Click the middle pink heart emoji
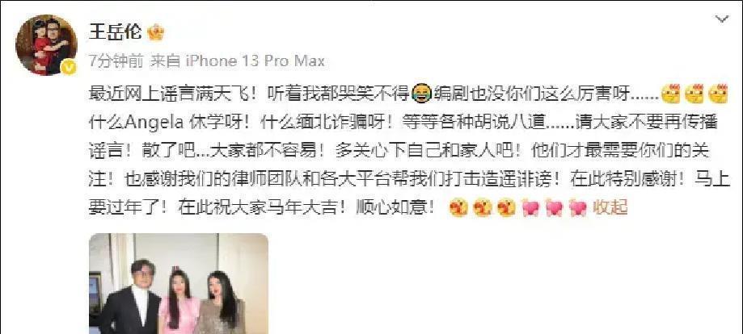 pyautogui.click(x=554, y=207)
